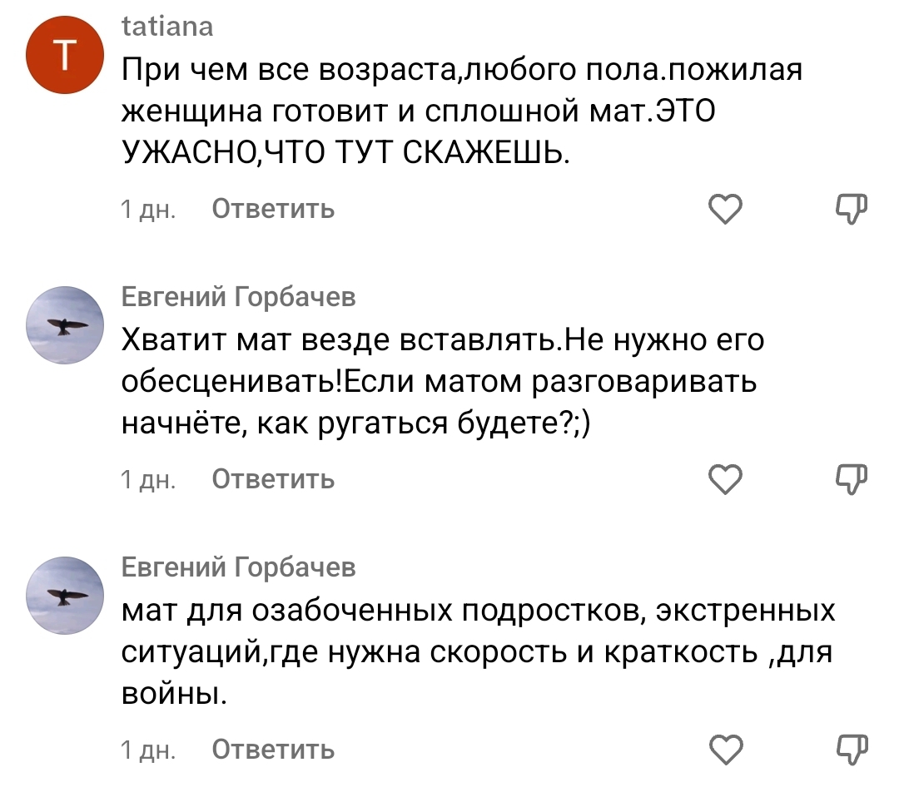
Task: Like the comment starting "мат для озабоченных"
Action: point(725,750)
